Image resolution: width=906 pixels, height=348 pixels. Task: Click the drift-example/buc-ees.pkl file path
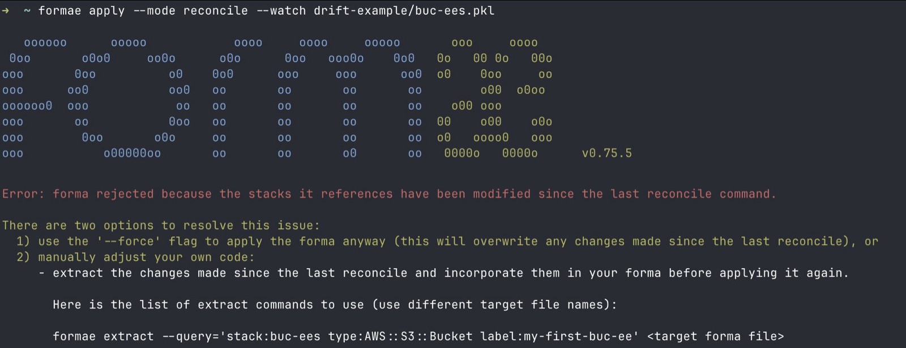click(x=404, y=11)
